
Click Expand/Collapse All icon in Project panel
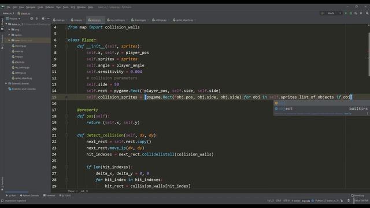coord(37,18)
